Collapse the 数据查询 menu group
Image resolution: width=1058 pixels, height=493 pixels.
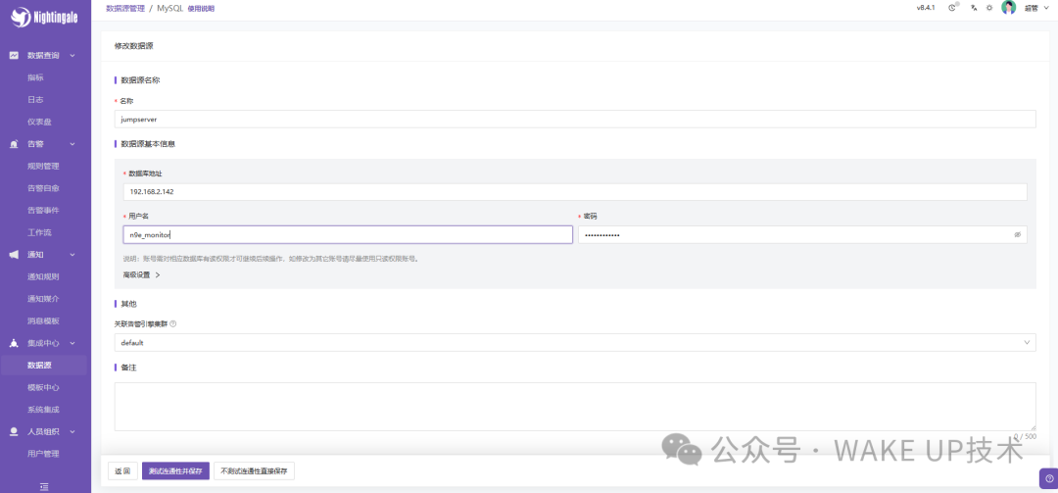72,56
